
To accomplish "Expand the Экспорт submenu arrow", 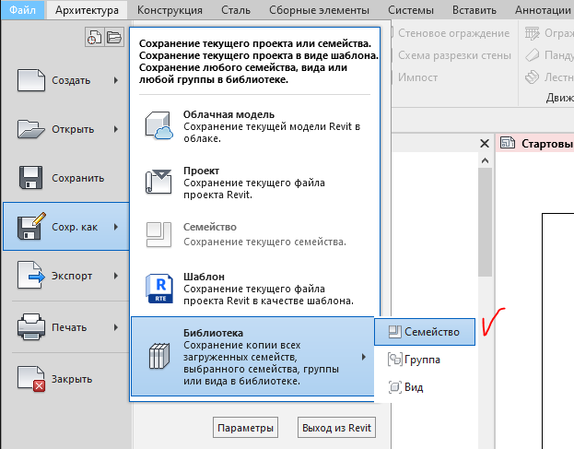I will tap(116, 276).
